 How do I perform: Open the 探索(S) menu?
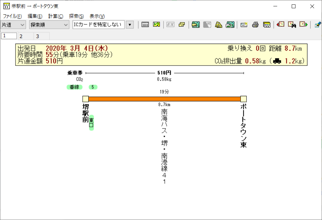coord(76,16)
